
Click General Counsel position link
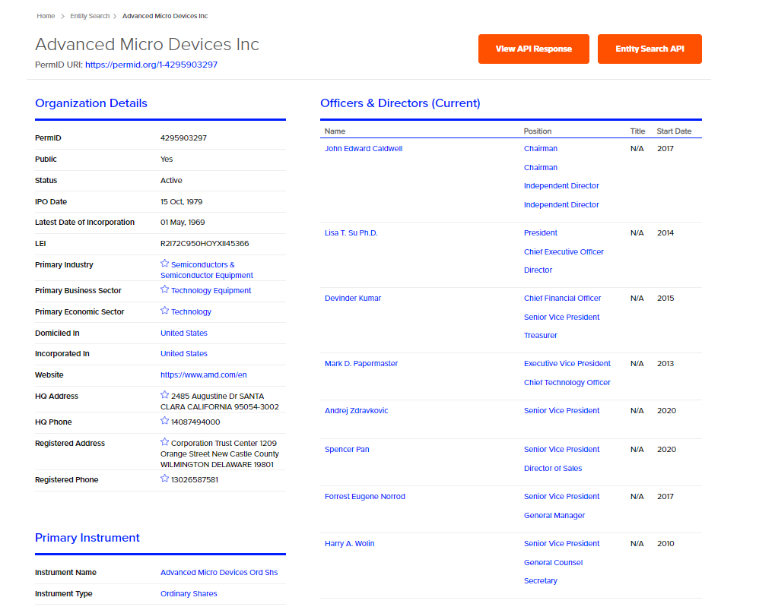tap(554, 563)
